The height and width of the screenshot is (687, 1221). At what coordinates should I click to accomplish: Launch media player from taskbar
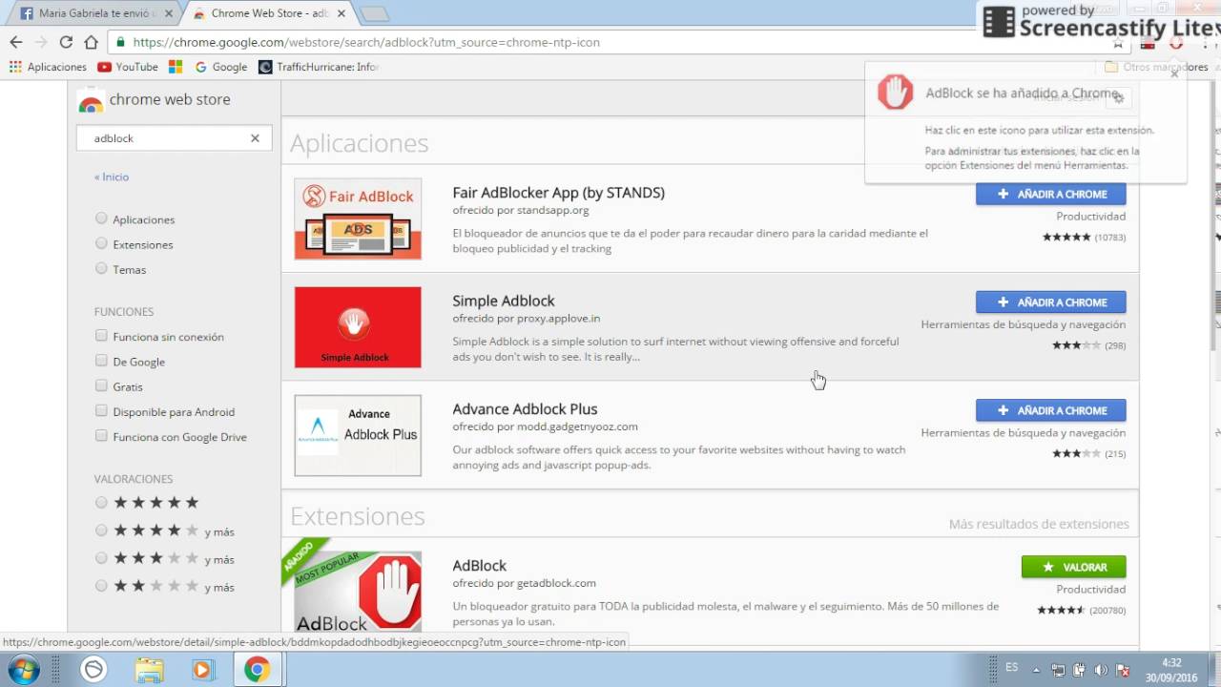[x=202, y=670]
